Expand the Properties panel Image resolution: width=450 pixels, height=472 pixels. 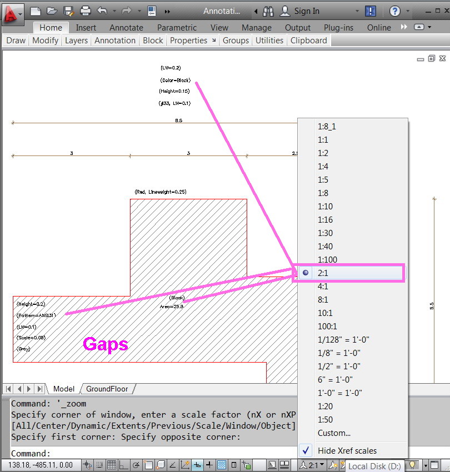click(x=214, y=40)
